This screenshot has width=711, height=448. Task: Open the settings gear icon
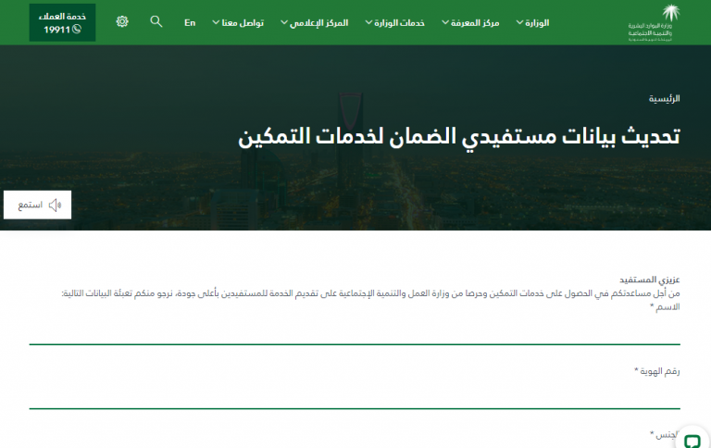tap(122, 21)
